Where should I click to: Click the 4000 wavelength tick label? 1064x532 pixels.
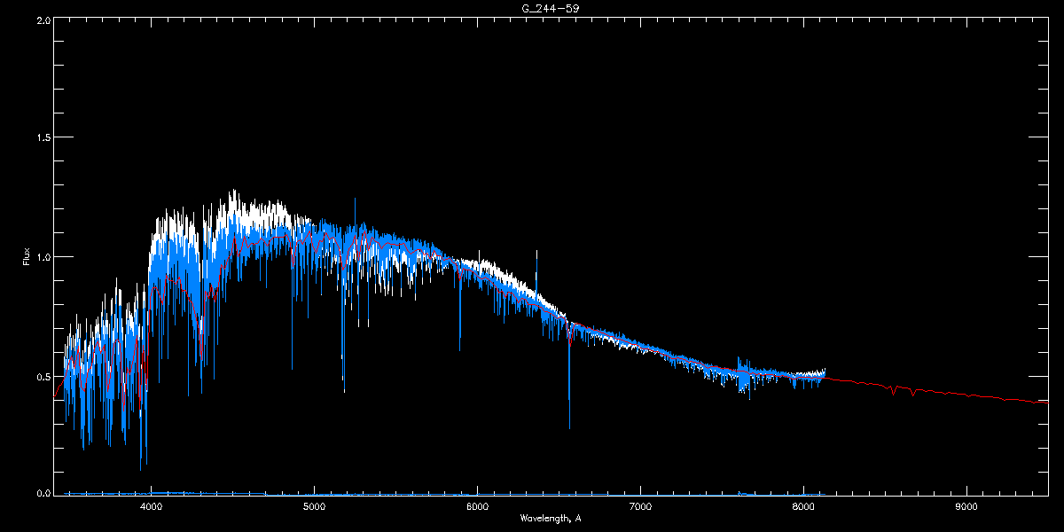151,507
